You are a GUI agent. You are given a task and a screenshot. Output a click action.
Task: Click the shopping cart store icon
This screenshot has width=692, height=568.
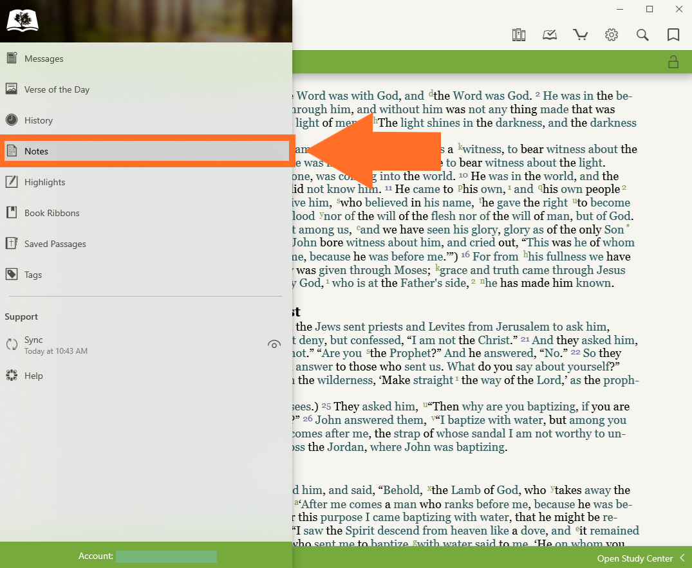[x=581, y=35]
